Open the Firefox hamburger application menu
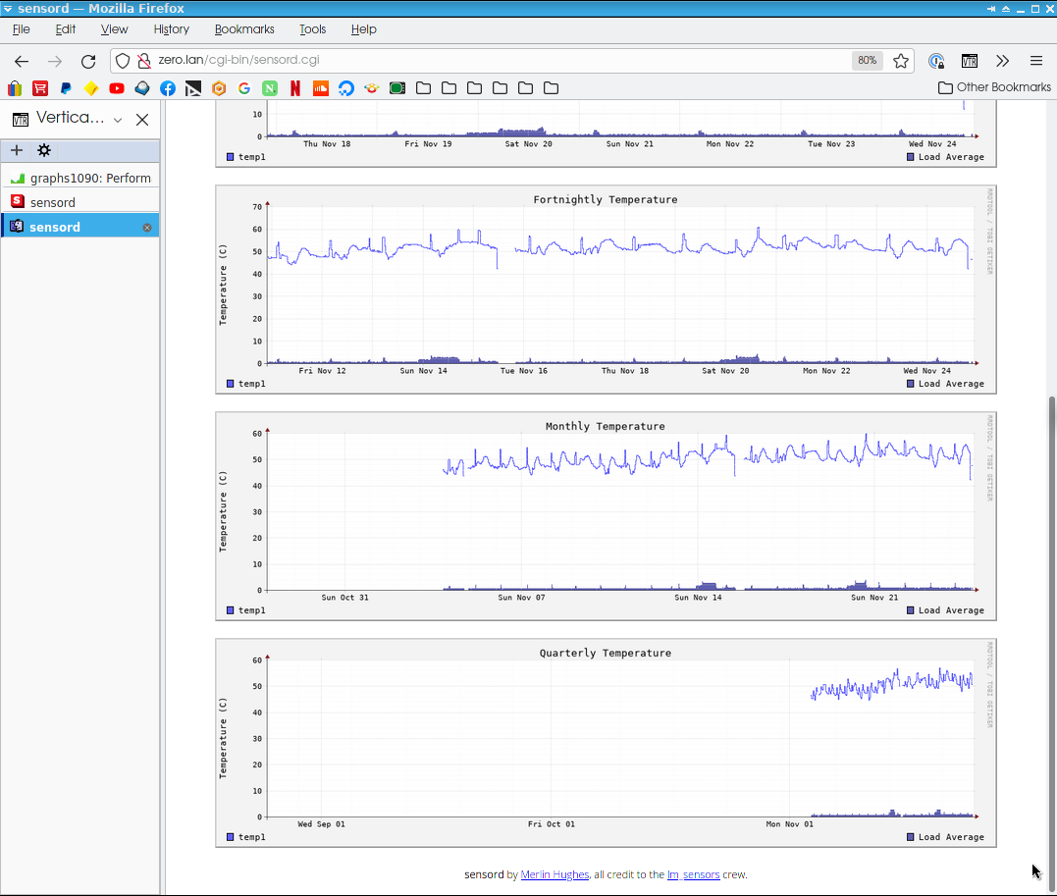The width and height of the screenshot is (1057, 896). pos(1036,61)
